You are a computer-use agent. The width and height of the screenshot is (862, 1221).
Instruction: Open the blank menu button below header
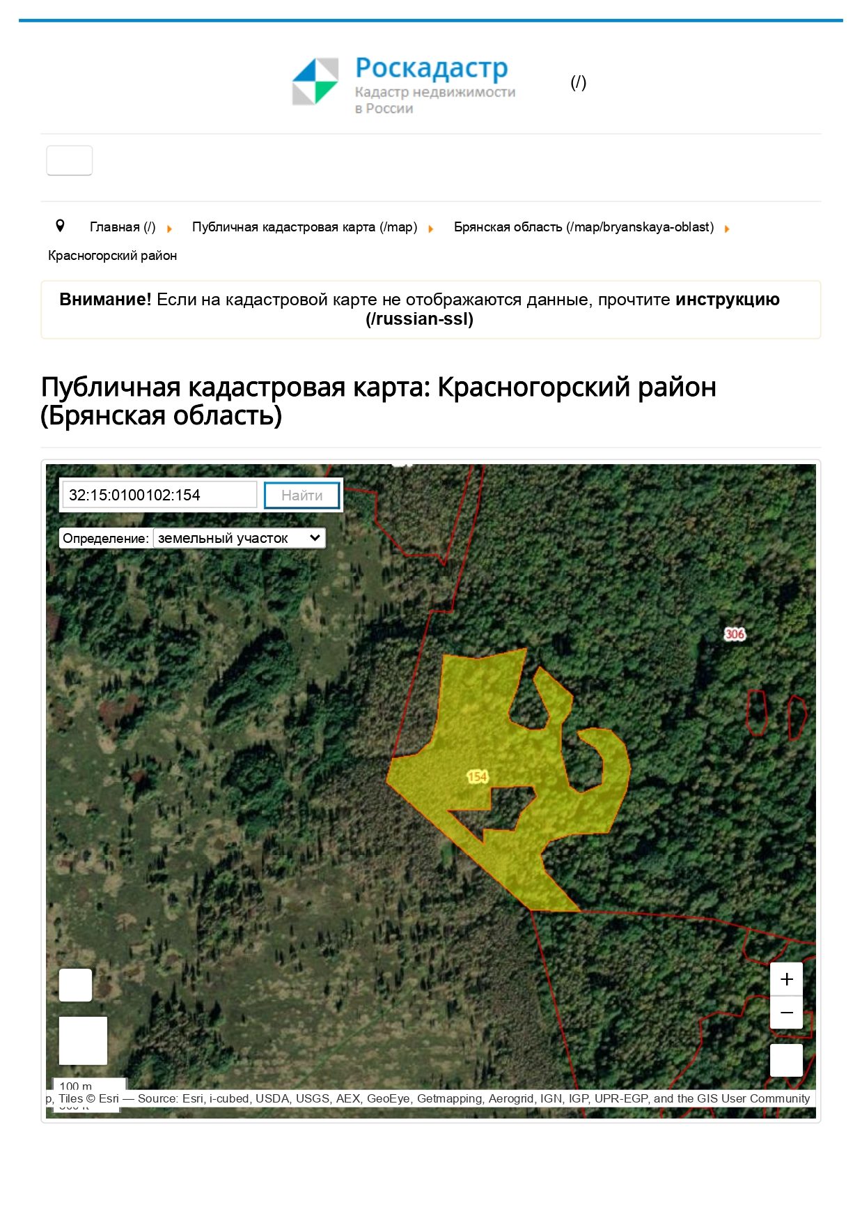tap(69, 160)
